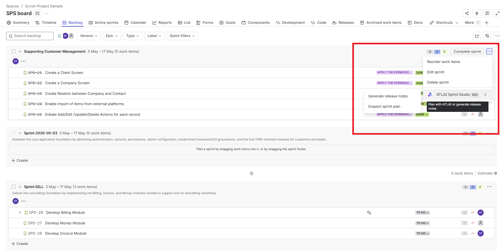The width and height of the screenshot is (501, 252).
Task: Open the Type filter dropdown
Action: (x=133, y=36)
